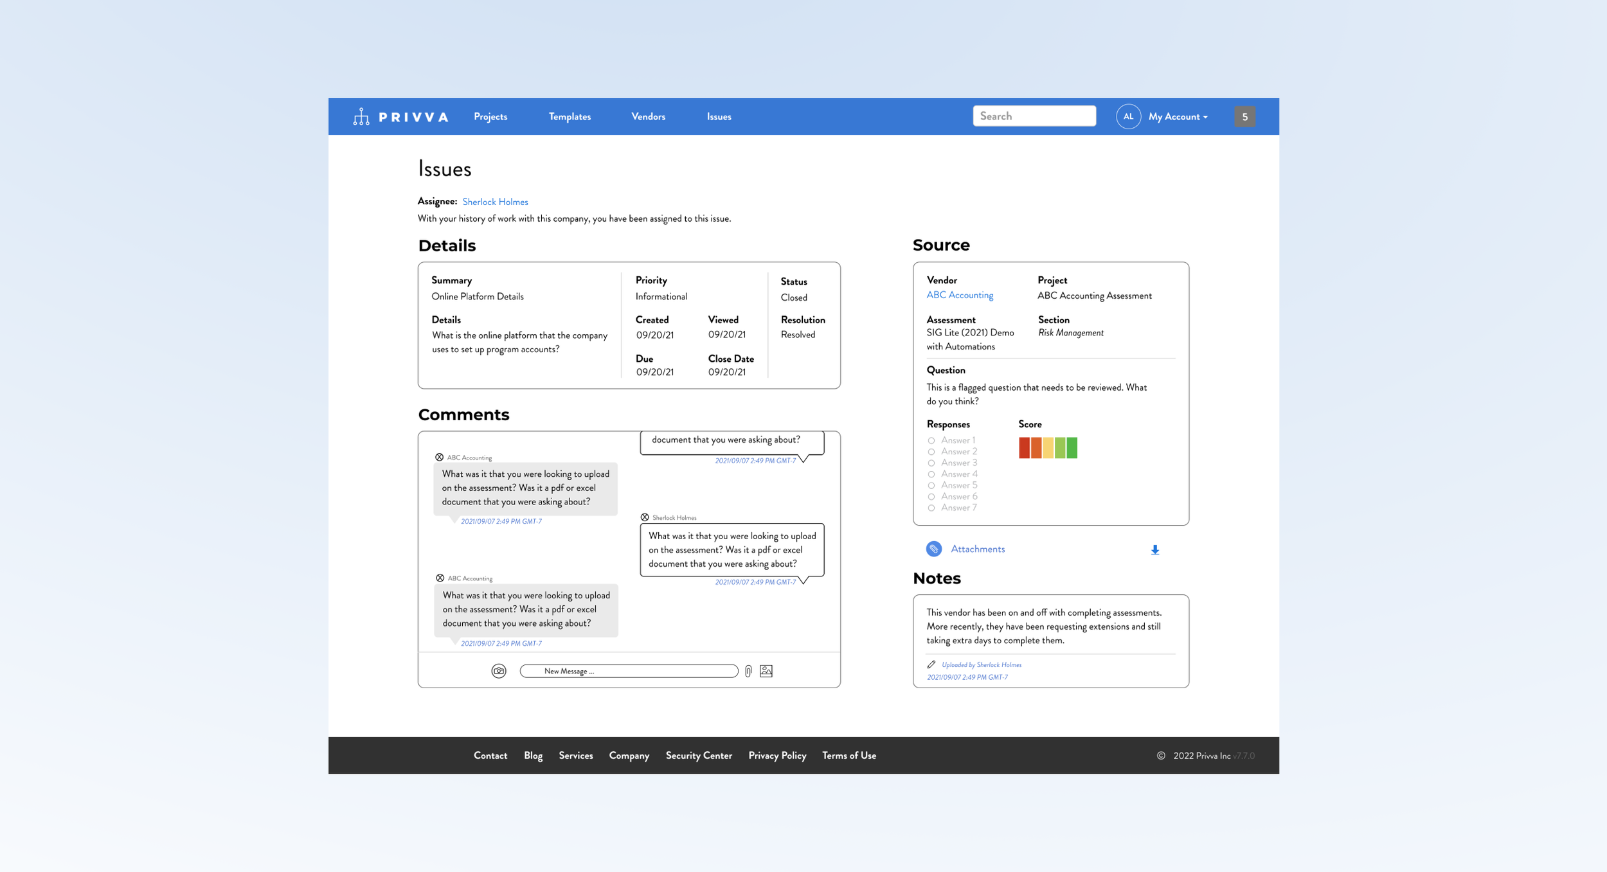Open camera icon in message bar
The width and height of the screenshot is (1607, 872).
[x=499, y=671]
